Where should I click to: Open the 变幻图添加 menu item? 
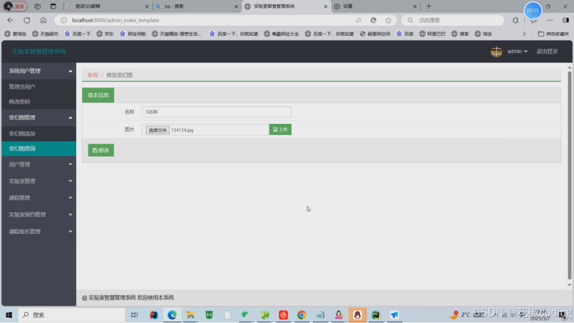click(39, 134)
